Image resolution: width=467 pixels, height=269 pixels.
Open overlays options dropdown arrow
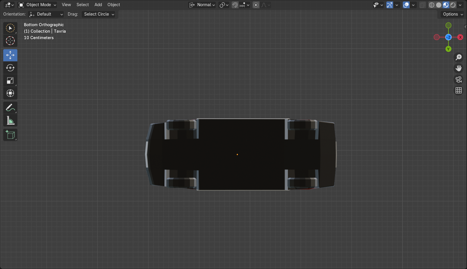(x=413, y=5)
